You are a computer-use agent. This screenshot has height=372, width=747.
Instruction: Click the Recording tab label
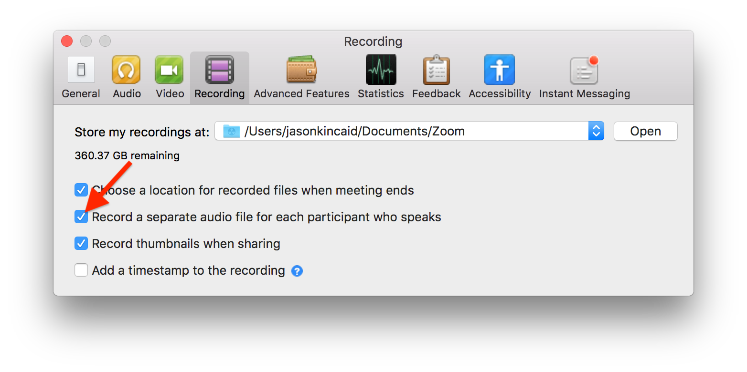coord(220,94)
